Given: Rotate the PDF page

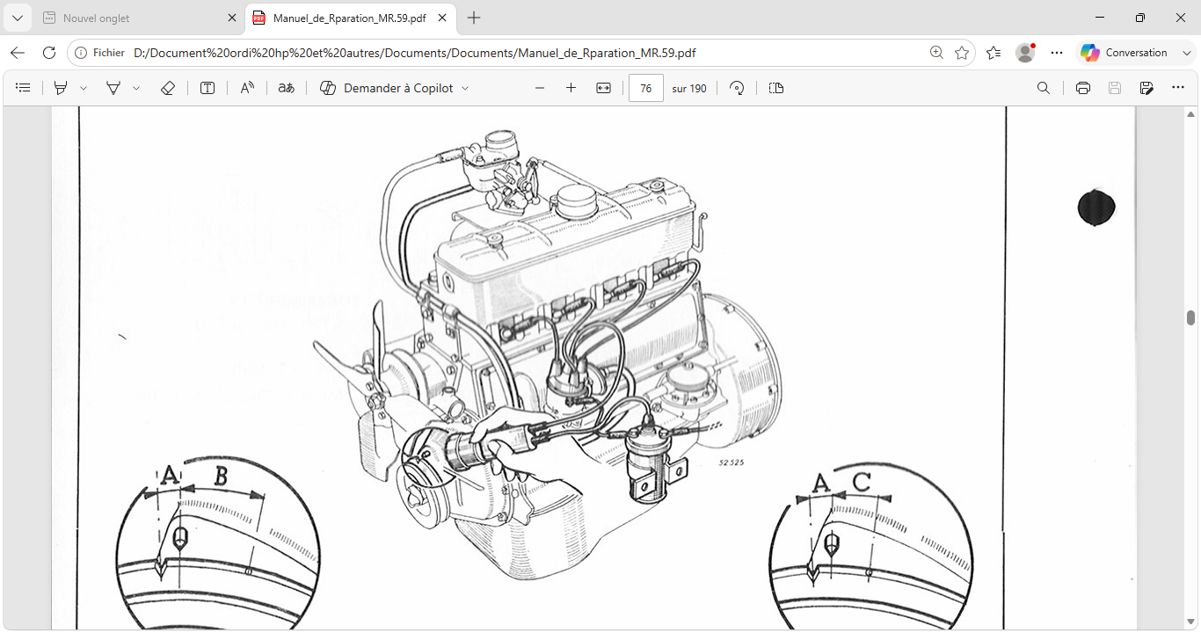Looking at the screenshot, I should click(x=738, y=88).
